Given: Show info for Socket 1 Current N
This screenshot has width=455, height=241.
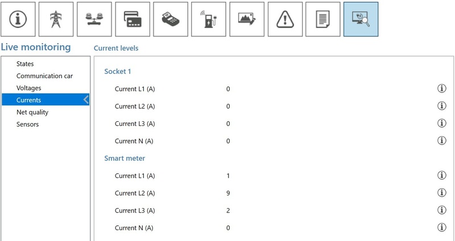Looking at the screenshot, I should click(x=441, y=141).
